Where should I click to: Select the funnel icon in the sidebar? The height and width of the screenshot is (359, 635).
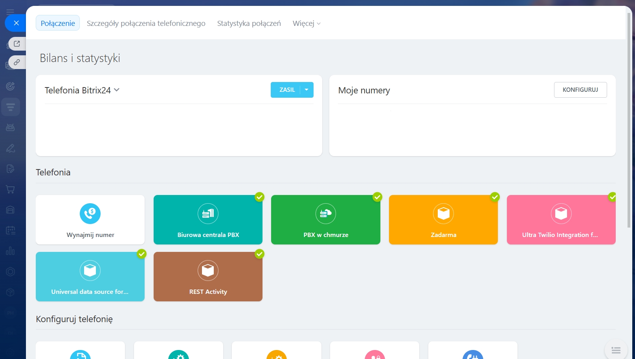click(11, 107)
